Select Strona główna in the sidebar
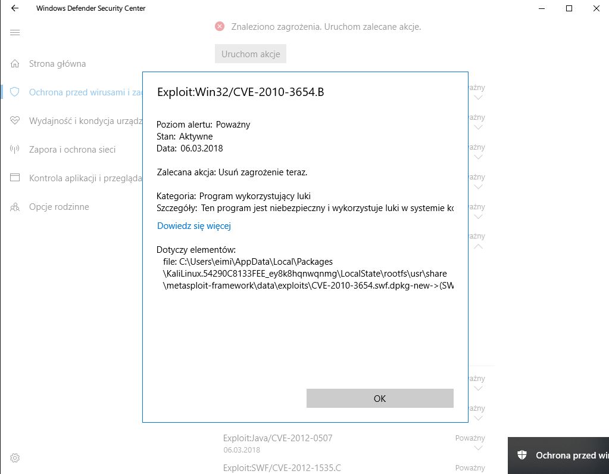This screenshot has height=474, width=609. click(57, 63)
